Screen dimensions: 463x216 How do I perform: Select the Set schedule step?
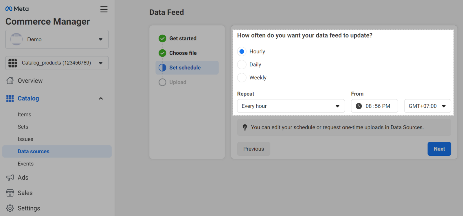point(187,68)
